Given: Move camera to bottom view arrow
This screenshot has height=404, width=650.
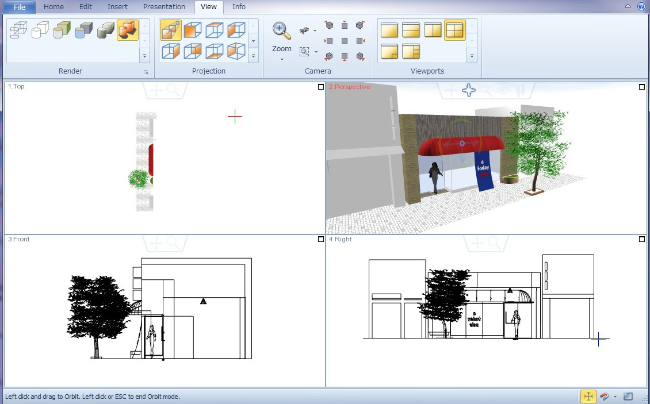Looking at the screenshot, I should coord(345,56).
